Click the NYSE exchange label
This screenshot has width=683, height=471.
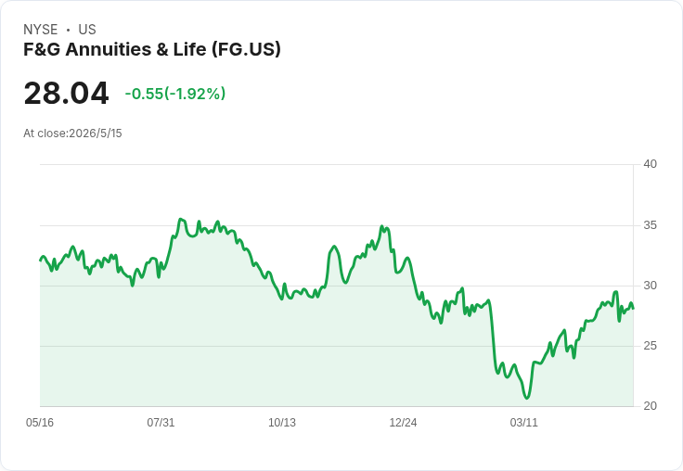point(41,29)
